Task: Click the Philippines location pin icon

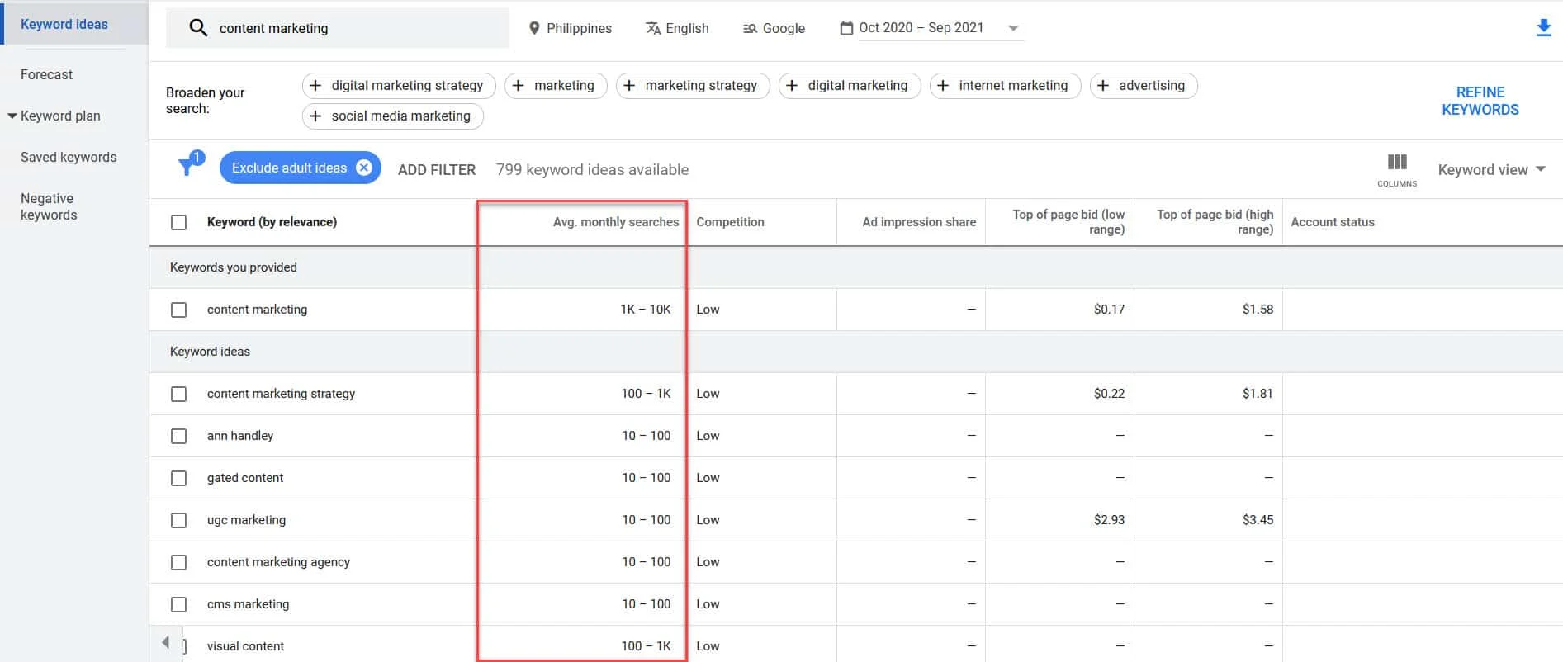Action: [534, 28]
